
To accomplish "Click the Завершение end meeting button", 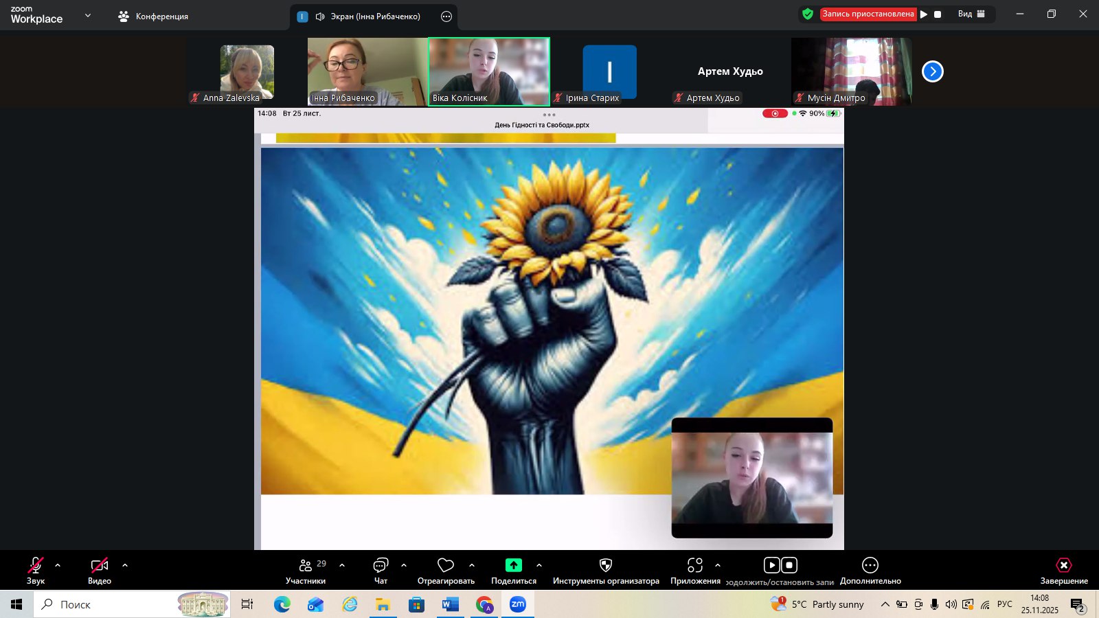I will click(1063, 570).
